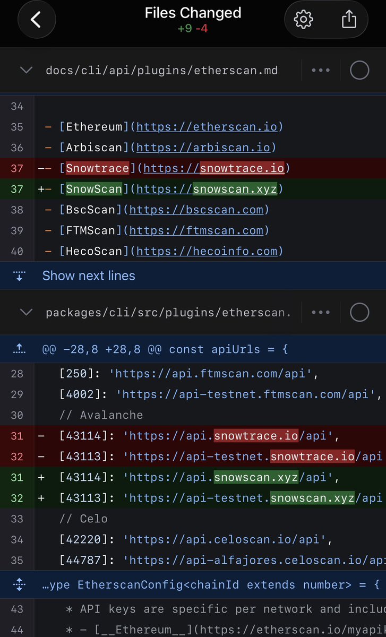Tap line [42220] api.celoscan.io
The width and height of the screenshot is (386, 637).
(x=193, y=539)
